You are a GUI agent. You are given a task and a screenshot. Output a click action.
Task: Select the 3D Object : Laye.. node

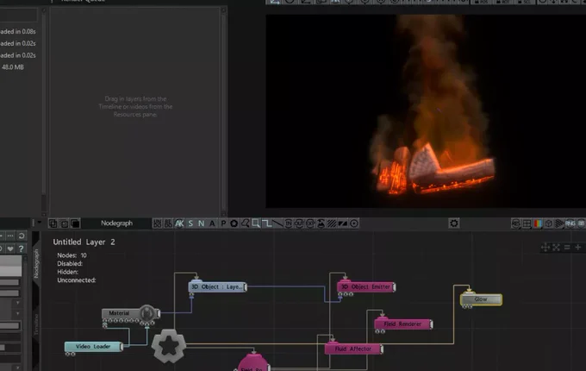[217, 286]
